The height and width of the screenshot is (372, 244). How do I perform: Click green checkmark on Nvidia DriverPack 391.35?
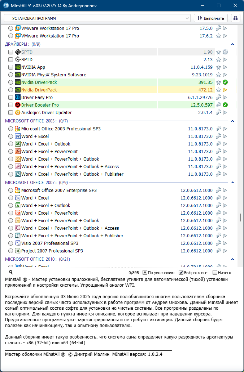[225, 82]
